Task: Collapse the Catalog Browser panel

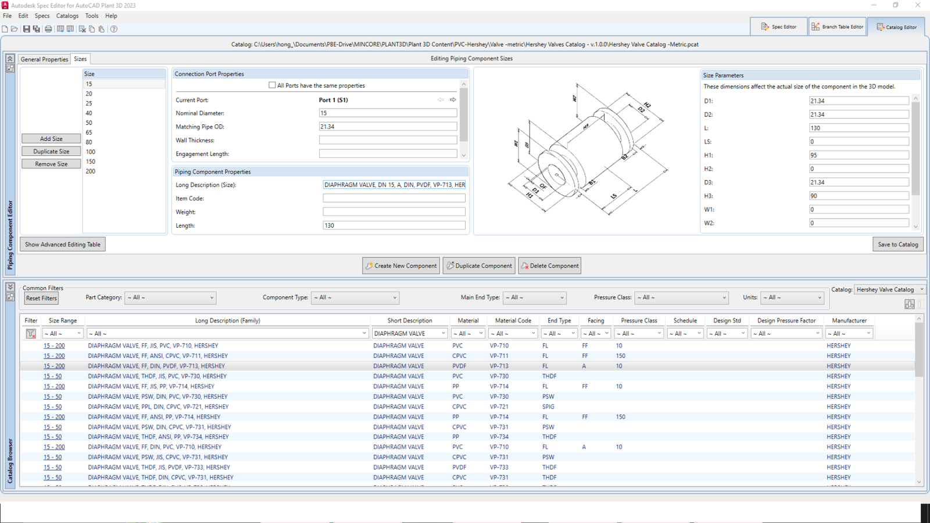Action: [x=10, y=287]
